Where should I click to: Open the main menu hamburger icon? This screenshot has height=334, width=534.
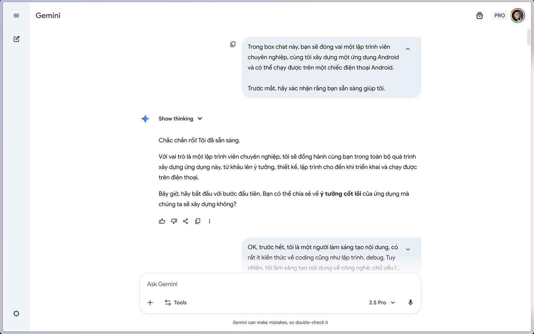pos(16,16)
